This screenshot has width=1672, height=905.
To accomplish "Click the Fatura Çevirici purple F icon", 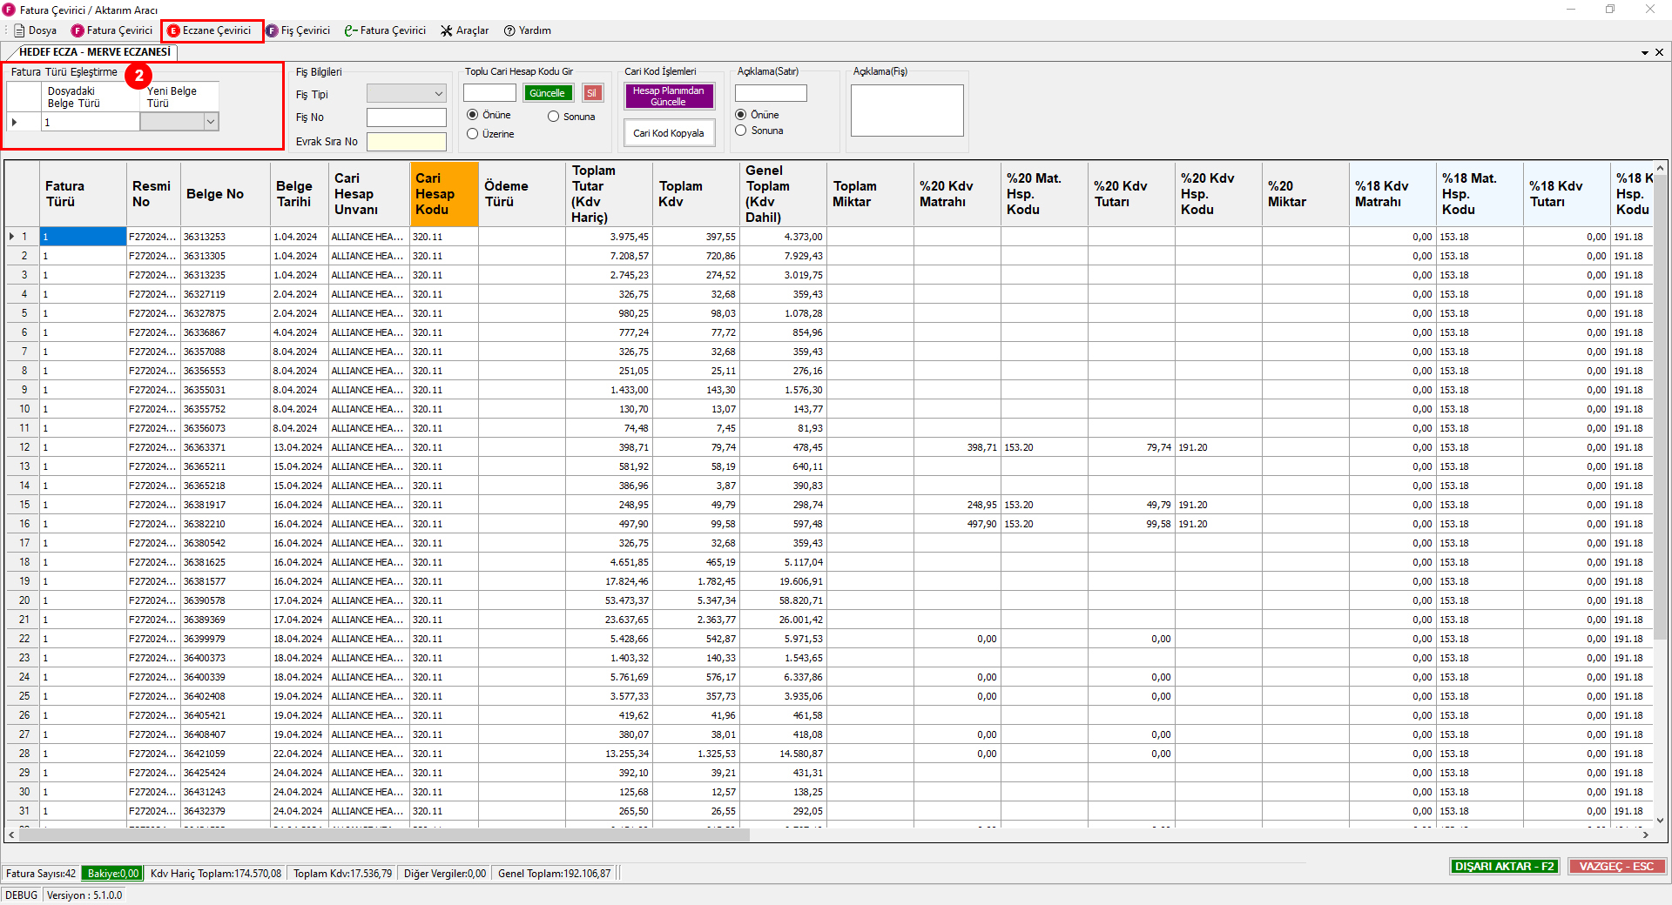I will coord(78,30).
